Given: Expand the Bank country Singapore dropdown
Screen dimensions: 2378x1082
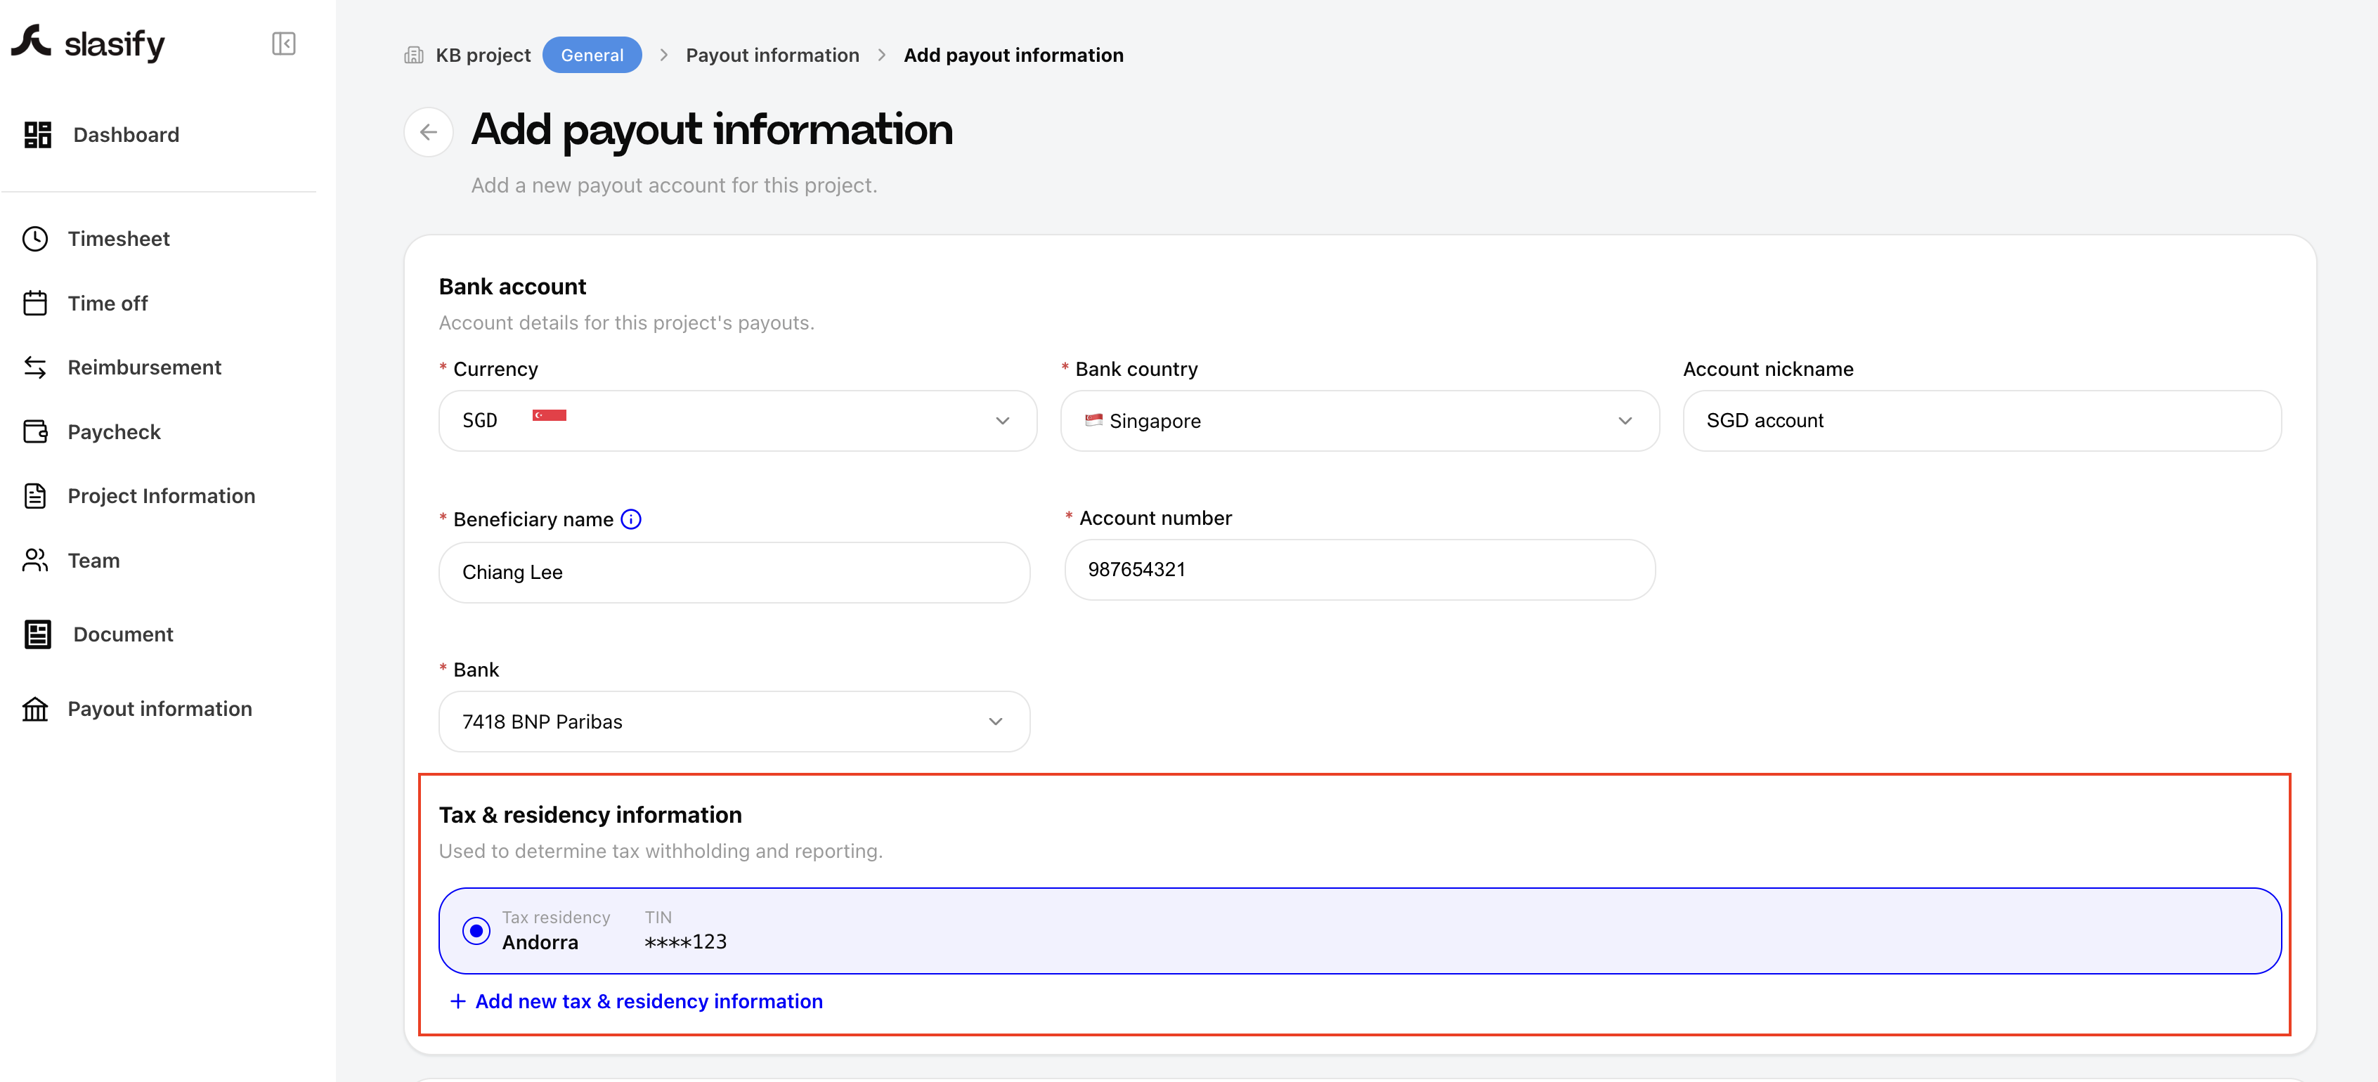Looking at the screenshot, I should (1359, 421).
